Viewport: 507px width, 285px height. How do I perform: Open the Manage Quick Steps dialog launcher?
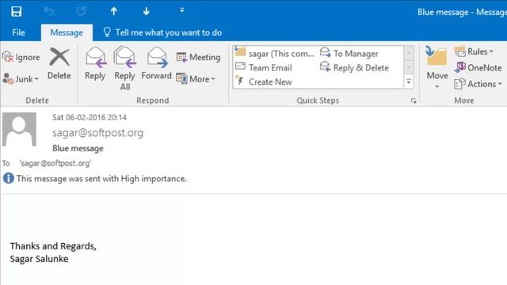(414, 101)
